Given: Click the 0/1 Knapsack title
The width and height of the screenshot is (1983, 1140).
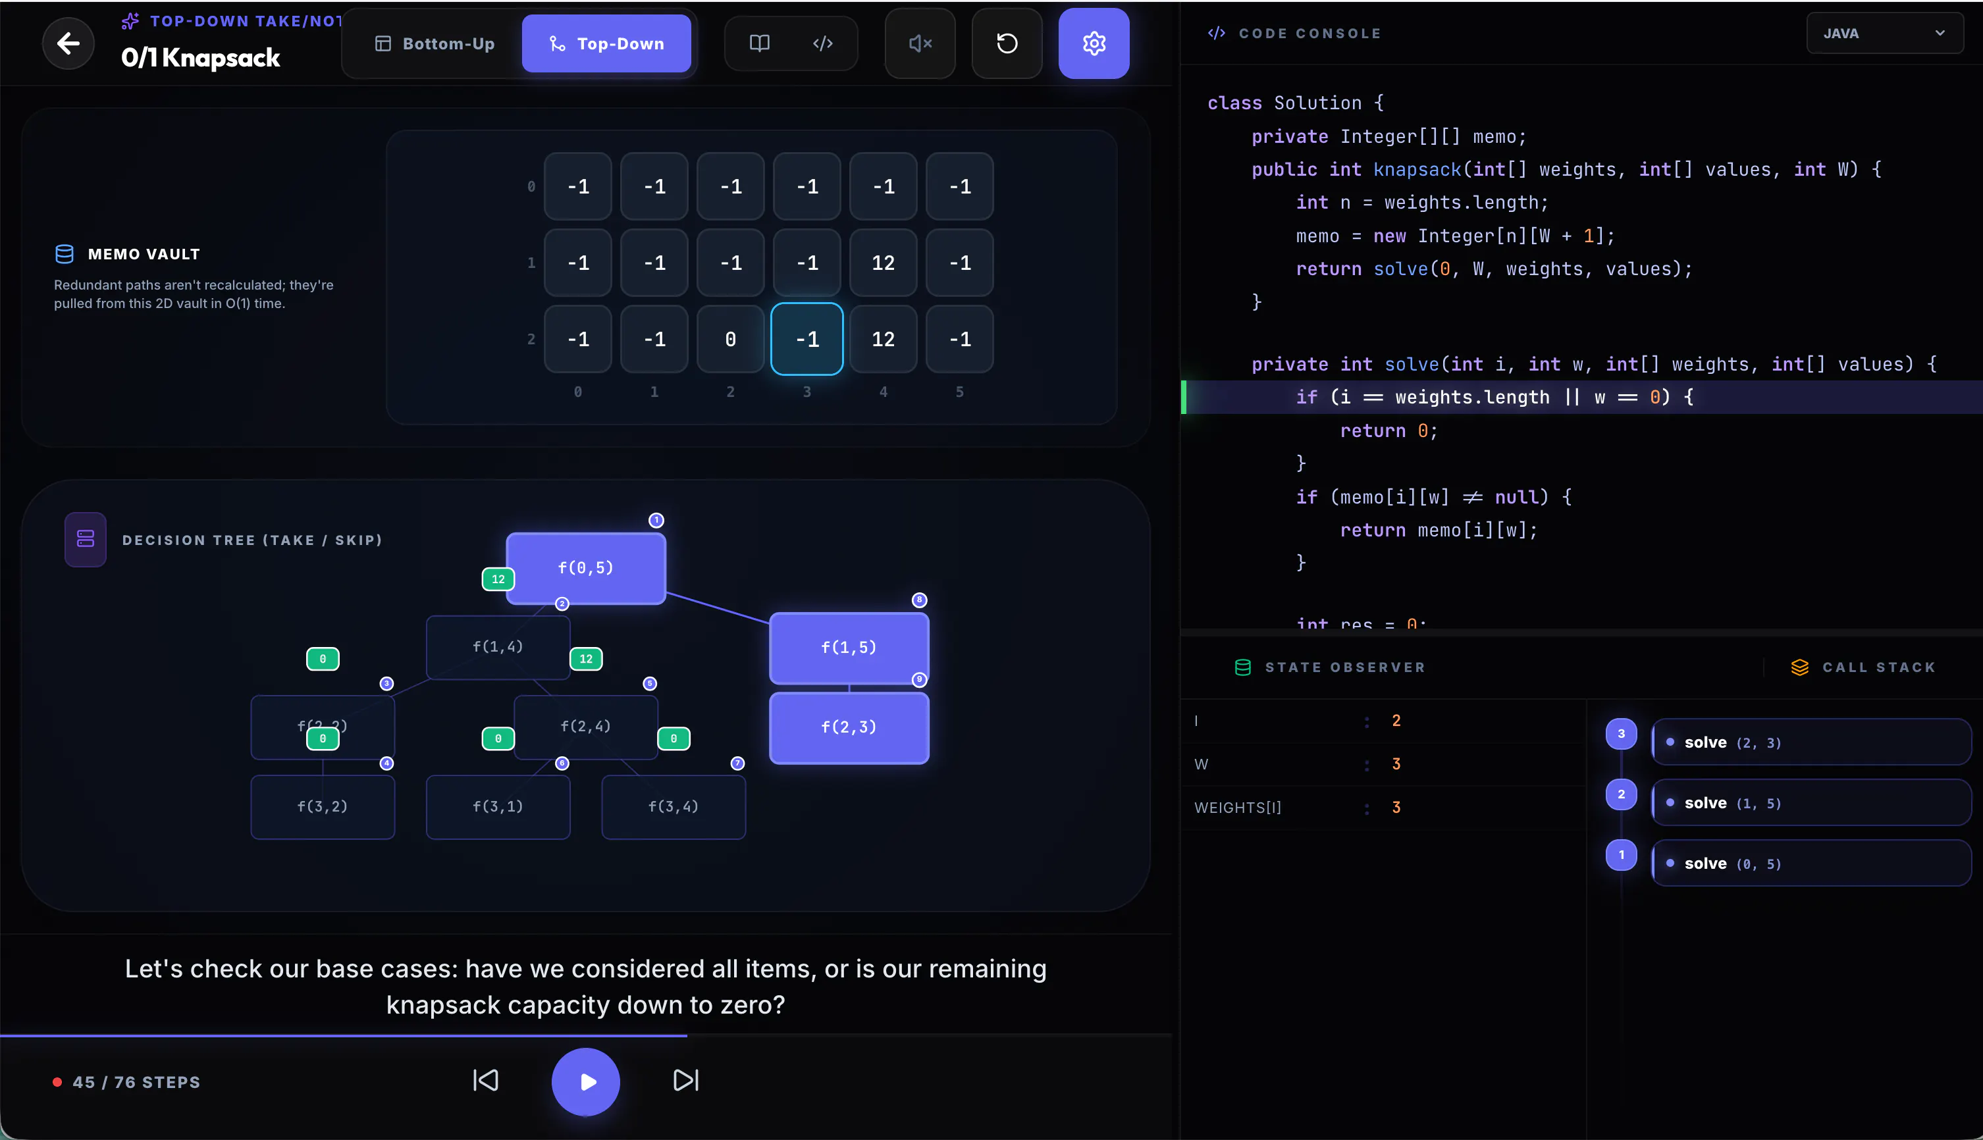Looking at the screenshot, I should [201, 57].
